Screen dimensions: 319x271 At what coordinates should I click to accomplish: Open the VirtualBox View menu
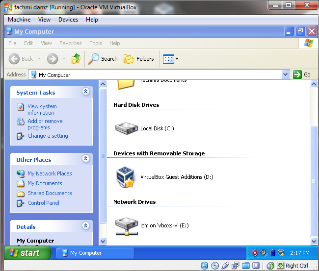[x=44, y=20]
